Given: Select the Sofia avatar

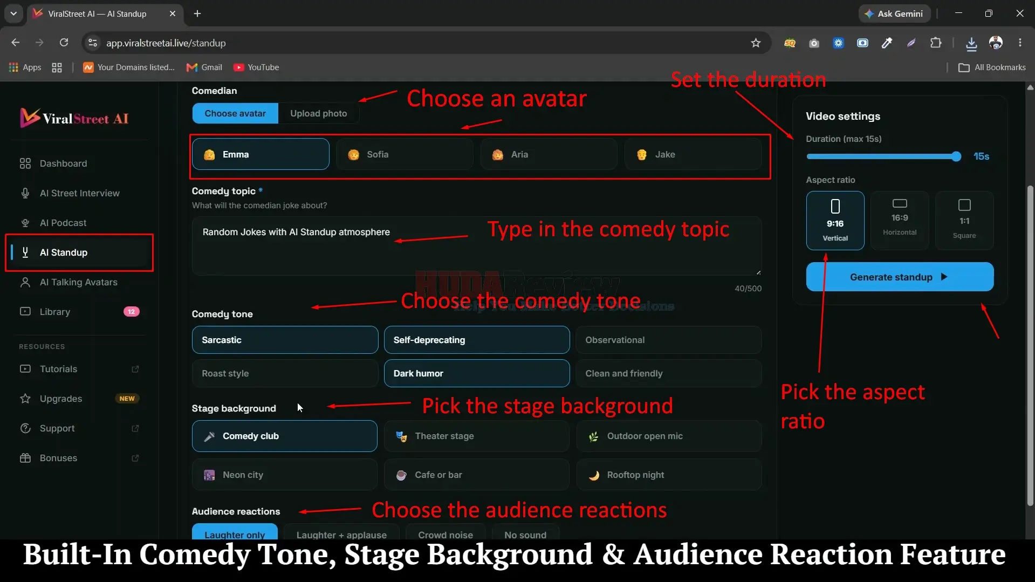Looking at the screenshot, I should (405, 154).
